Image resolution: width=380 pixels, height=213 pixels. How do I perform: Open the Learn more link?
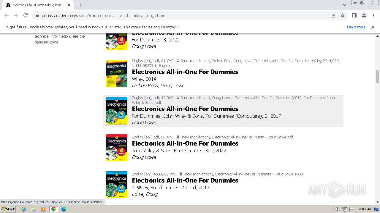coord(356,27)
